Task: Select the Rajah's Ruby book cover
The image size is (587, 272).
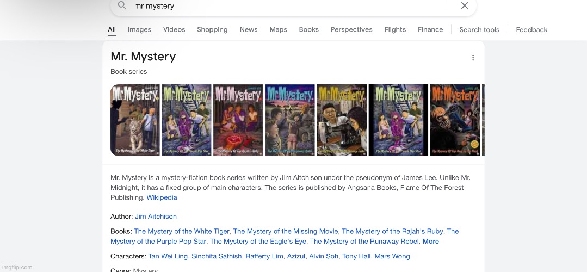Action: coord(238,120)
